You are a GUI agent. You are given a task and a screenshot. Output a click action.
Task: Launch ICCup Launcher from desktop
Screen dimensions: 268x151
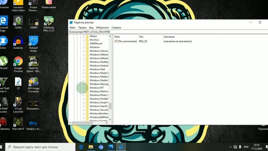click(x=18, y=105)
